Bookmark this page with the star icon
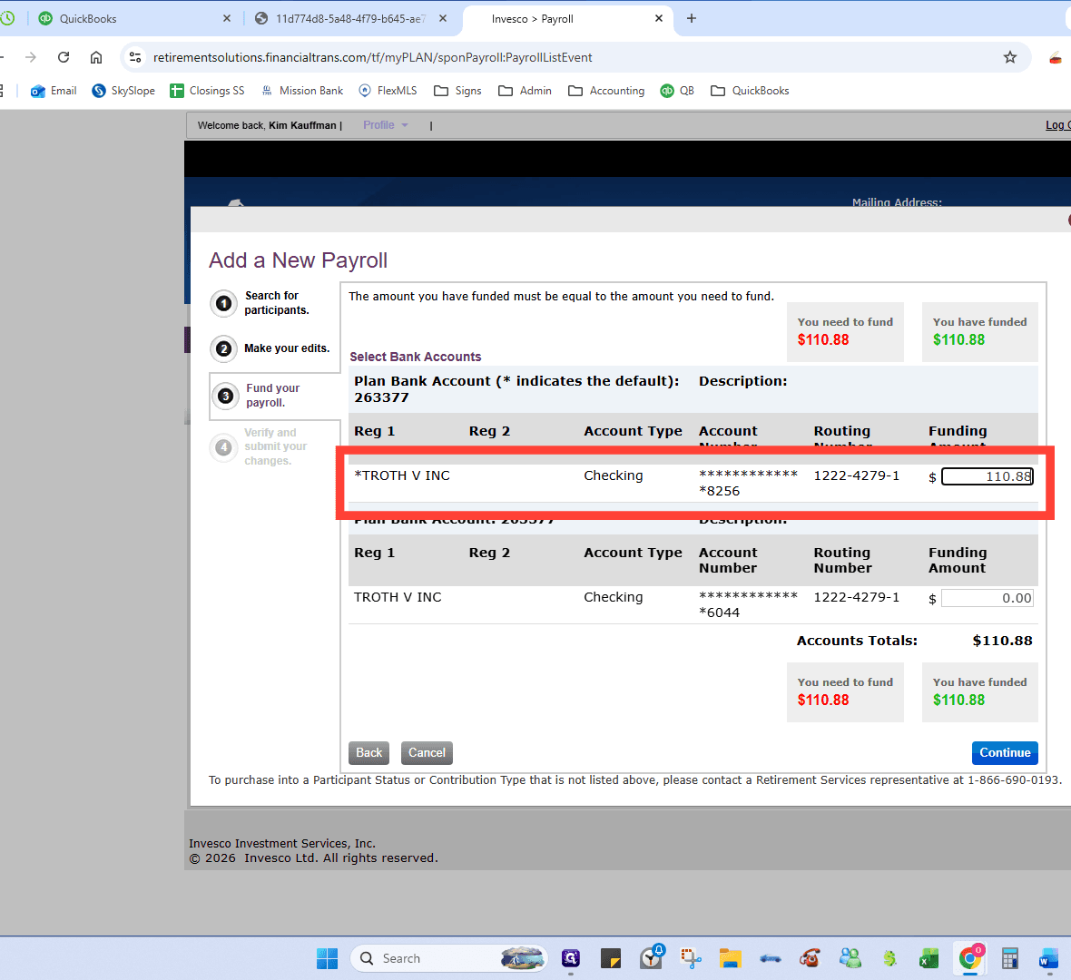The width and height of the screenshot is (1071, 980). tap(1010, 57)
